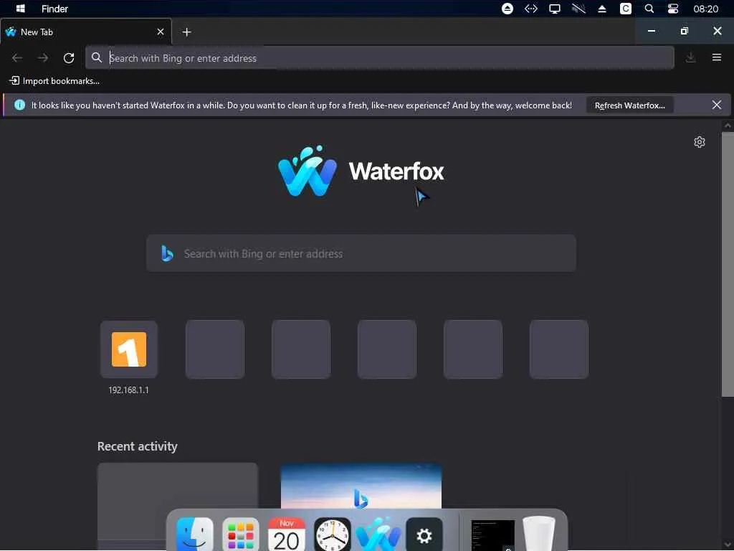734x551 pixels.
Task: Click the scrollbar down arrow
Action: [728, 545]
